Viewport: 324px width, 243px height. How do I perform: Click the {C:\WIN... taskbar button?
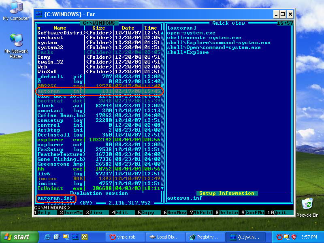[x=245, y=237]
